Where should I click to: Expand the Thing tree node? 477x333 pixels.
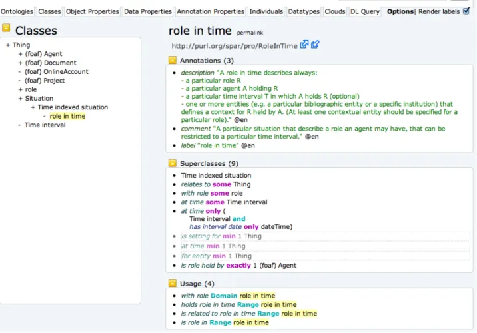tap(8, 45)
